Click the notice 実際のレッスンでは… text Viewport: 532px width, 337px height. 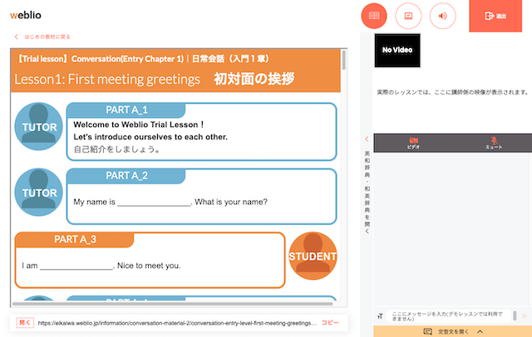(452, 92)
